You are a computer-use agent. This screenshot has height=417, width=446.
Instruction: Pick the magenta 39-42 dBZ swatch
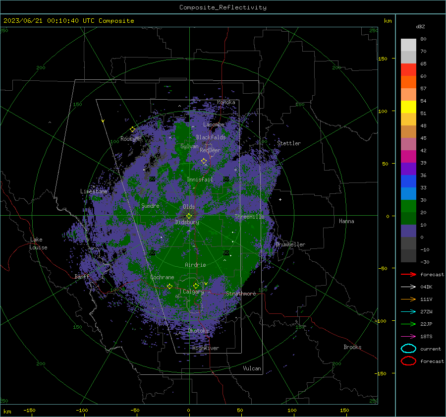408,157
